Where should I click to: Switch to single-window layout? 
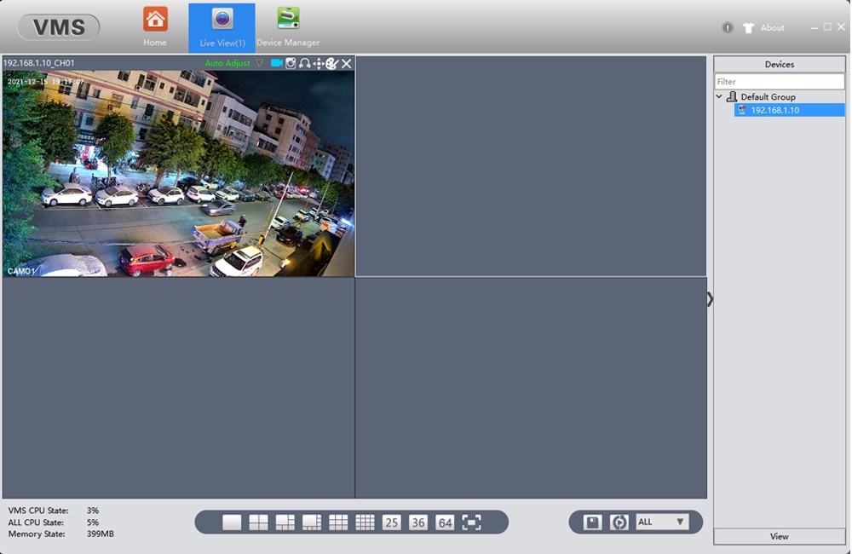tap(232, 522)
